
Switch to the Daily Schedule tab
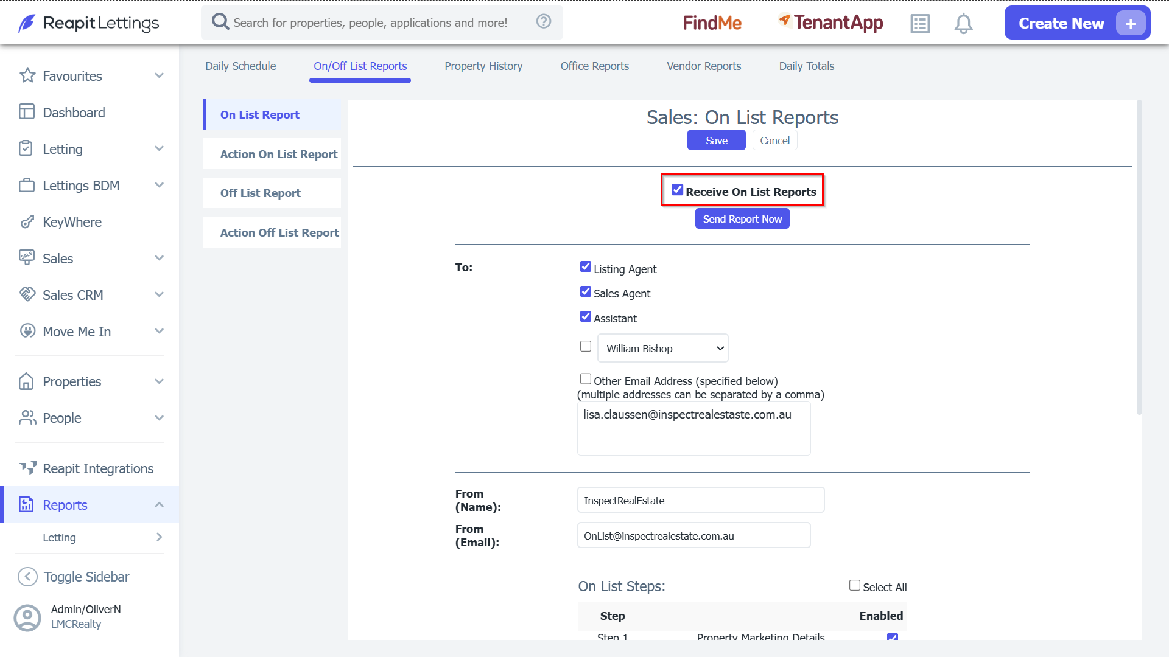tap(240, 66)
